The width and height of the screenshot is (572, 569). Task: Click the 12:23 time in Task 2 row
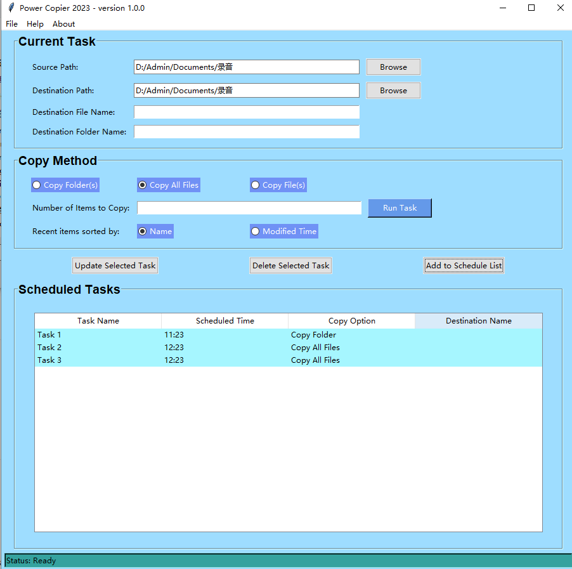coord(174,348)
